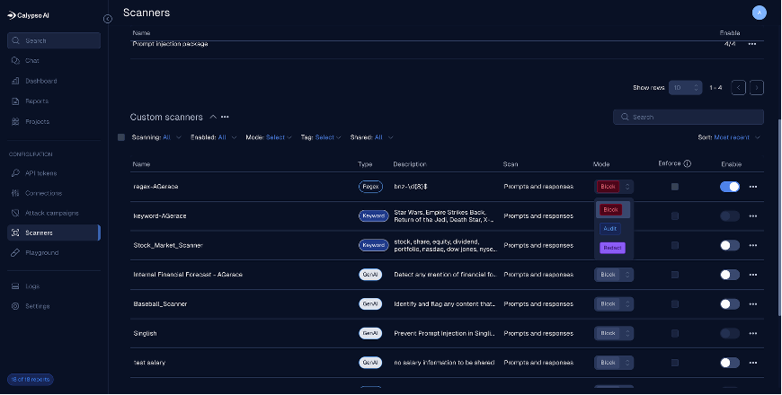Navigate to Scanners in sidebar
782x395 pixels.
point(54,233)
